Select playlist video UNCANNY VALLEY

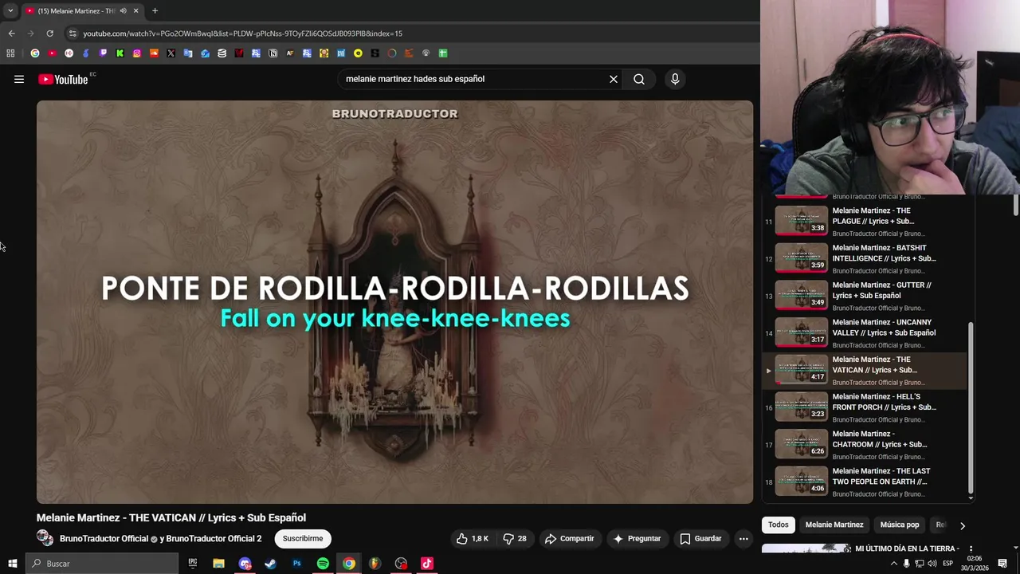[x=865, y=333]
